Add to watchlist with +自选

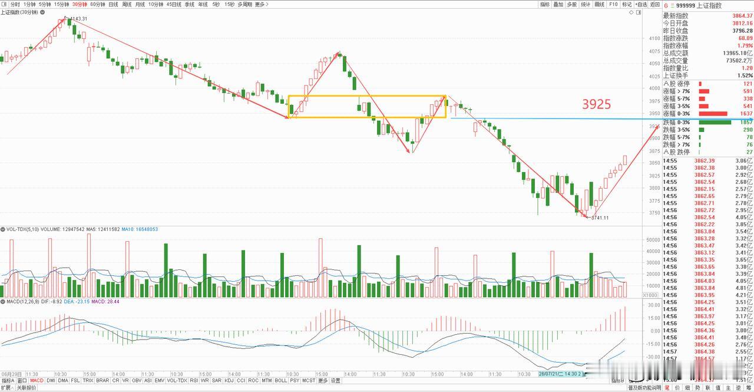click(x=641, y=4)
